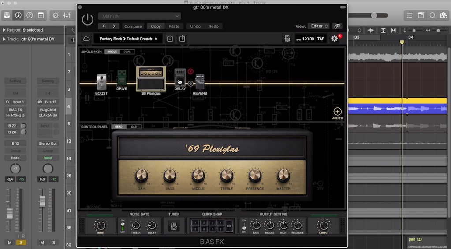This screenshot has height=249, width=451.
Task: Open the tuner pedal icon near BPM
Action: (287, 39)
